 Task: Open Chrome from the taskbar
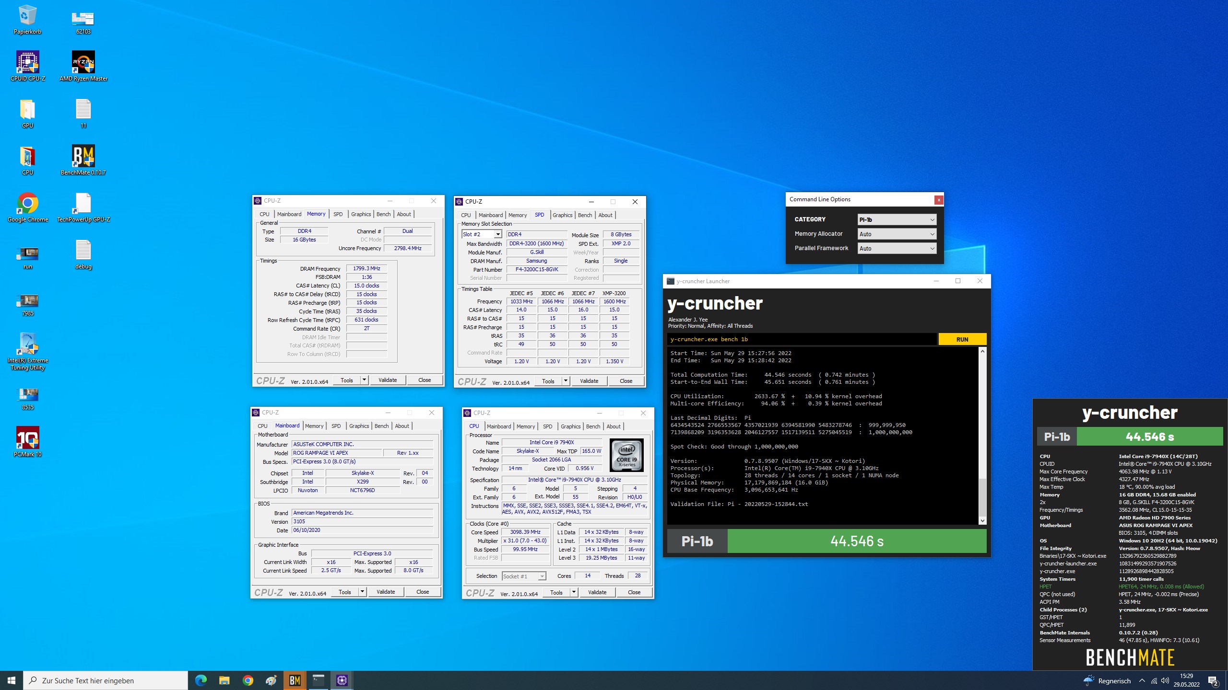[248, 680]
